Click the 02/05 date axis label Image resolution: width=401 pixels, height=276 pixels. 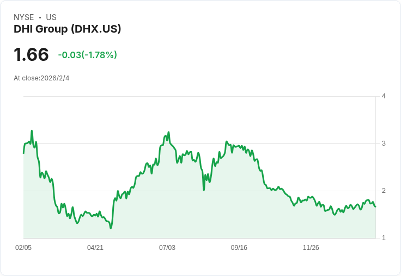tap(23, 247)
